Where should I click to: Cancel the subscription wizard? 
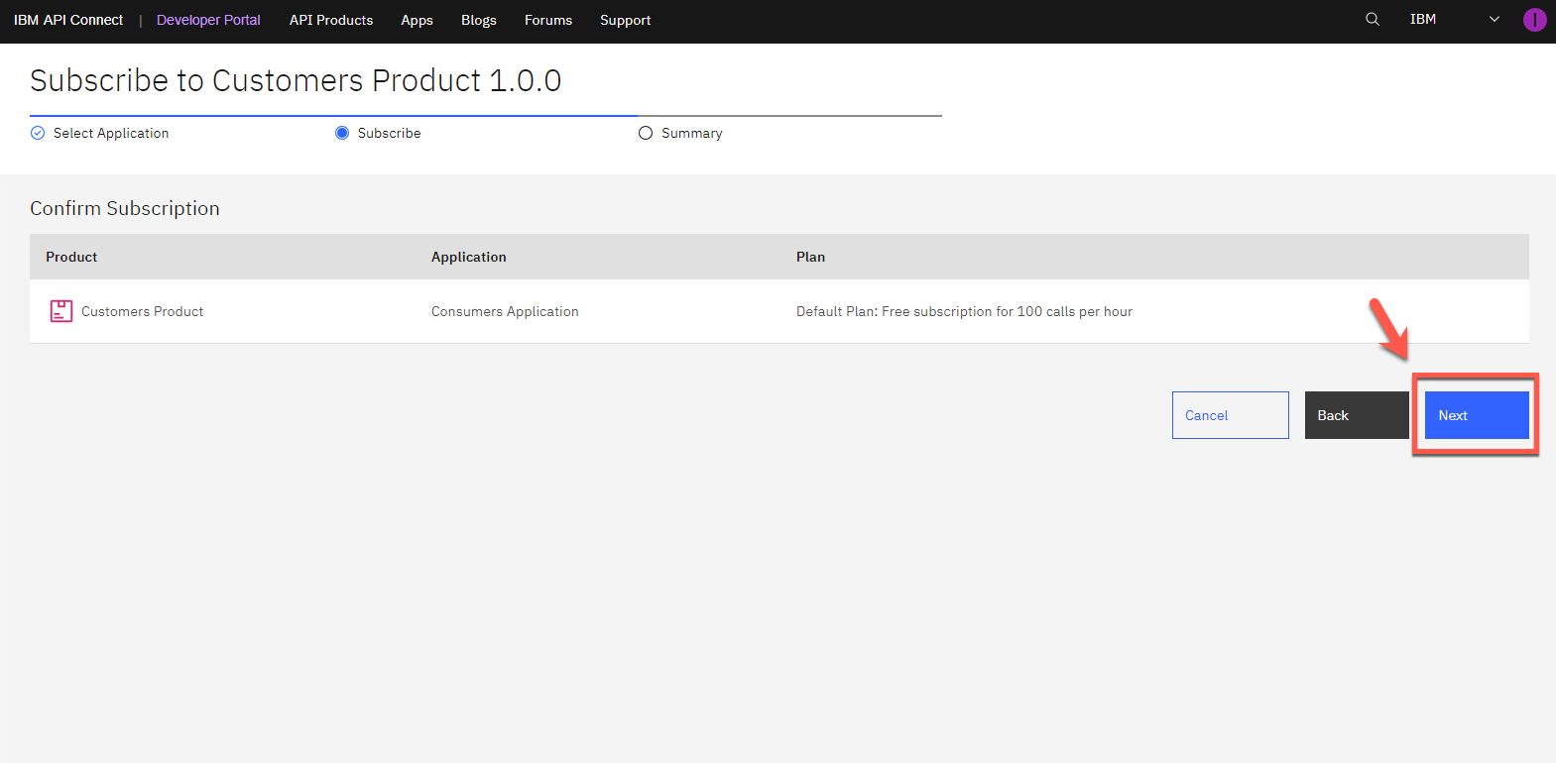coord(1230,415)
